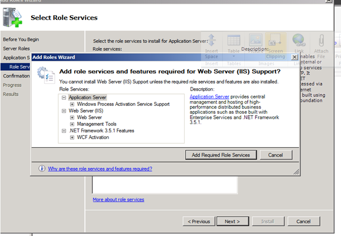
Task: Select Management Tools tree item
Action: point(96,124)
